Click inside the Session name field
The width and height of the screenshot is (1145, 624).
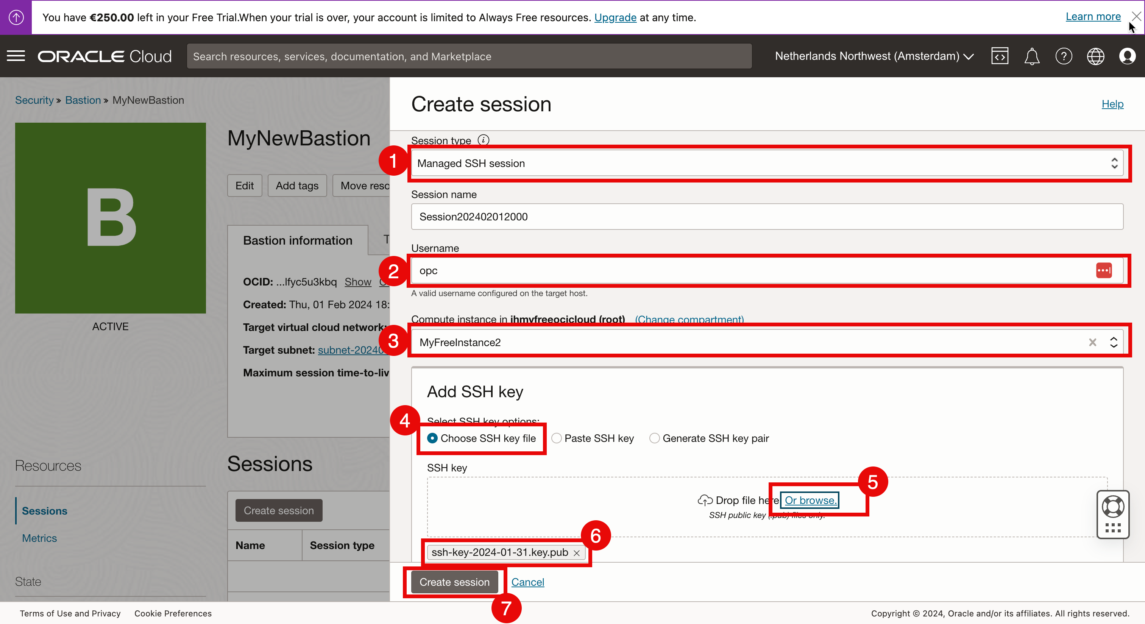pyautogui.click(x=767, y=217)
